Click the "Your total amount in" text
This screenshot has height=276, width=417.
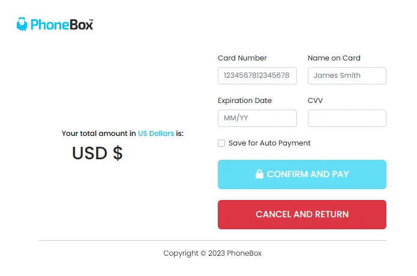(x=98, y=134)
